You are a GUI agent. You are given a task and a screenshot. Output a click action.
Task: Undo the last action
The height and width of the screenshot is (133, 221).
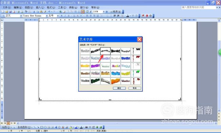pyautogui.click(x=49, y=12)
